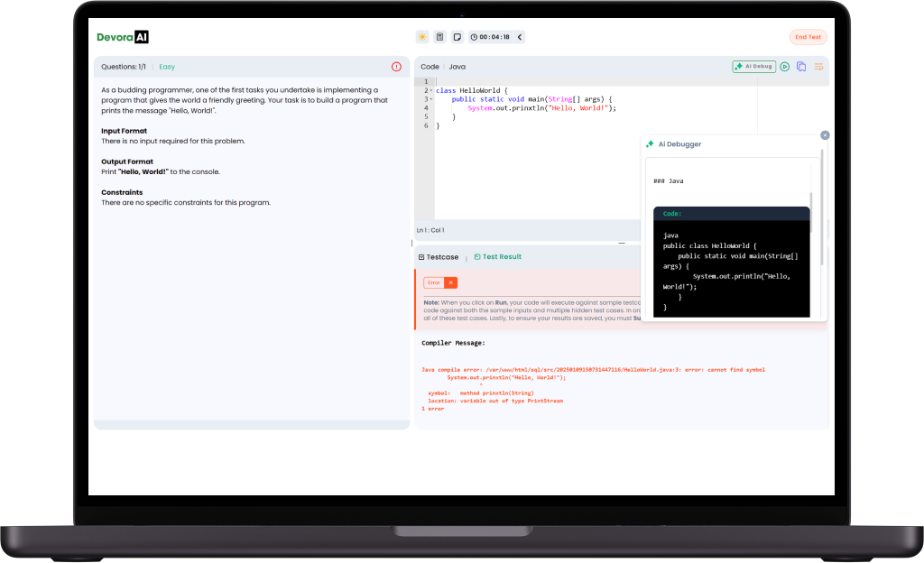
Task: Switch to the Testcase tab
Action: coord(439,257)
